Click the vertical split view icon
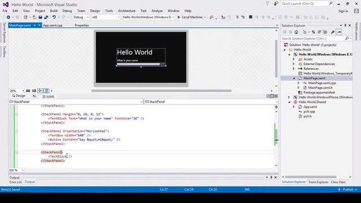This screenshot has width=361, height=203. (x=268, y=96)
